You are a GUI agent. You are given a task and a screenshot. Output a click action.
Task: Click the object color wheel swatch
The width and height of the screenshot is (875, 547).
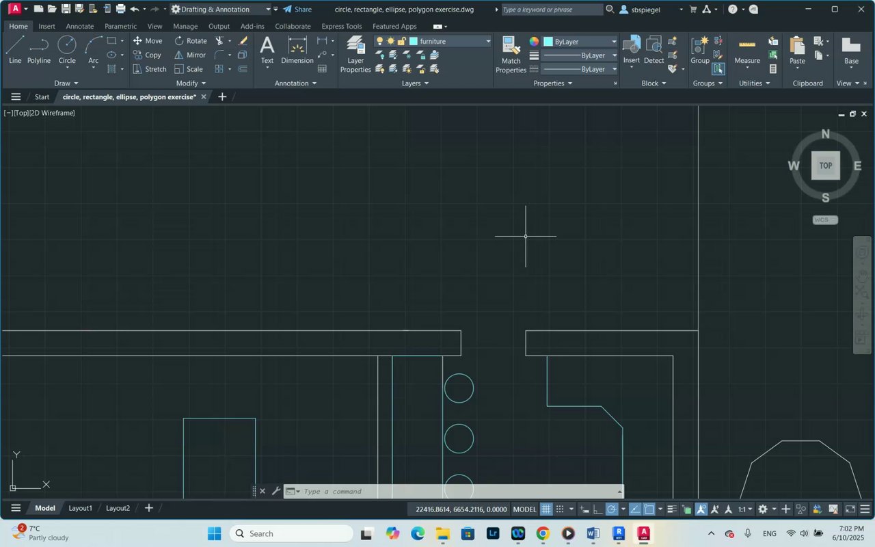(x=534, y=41)
